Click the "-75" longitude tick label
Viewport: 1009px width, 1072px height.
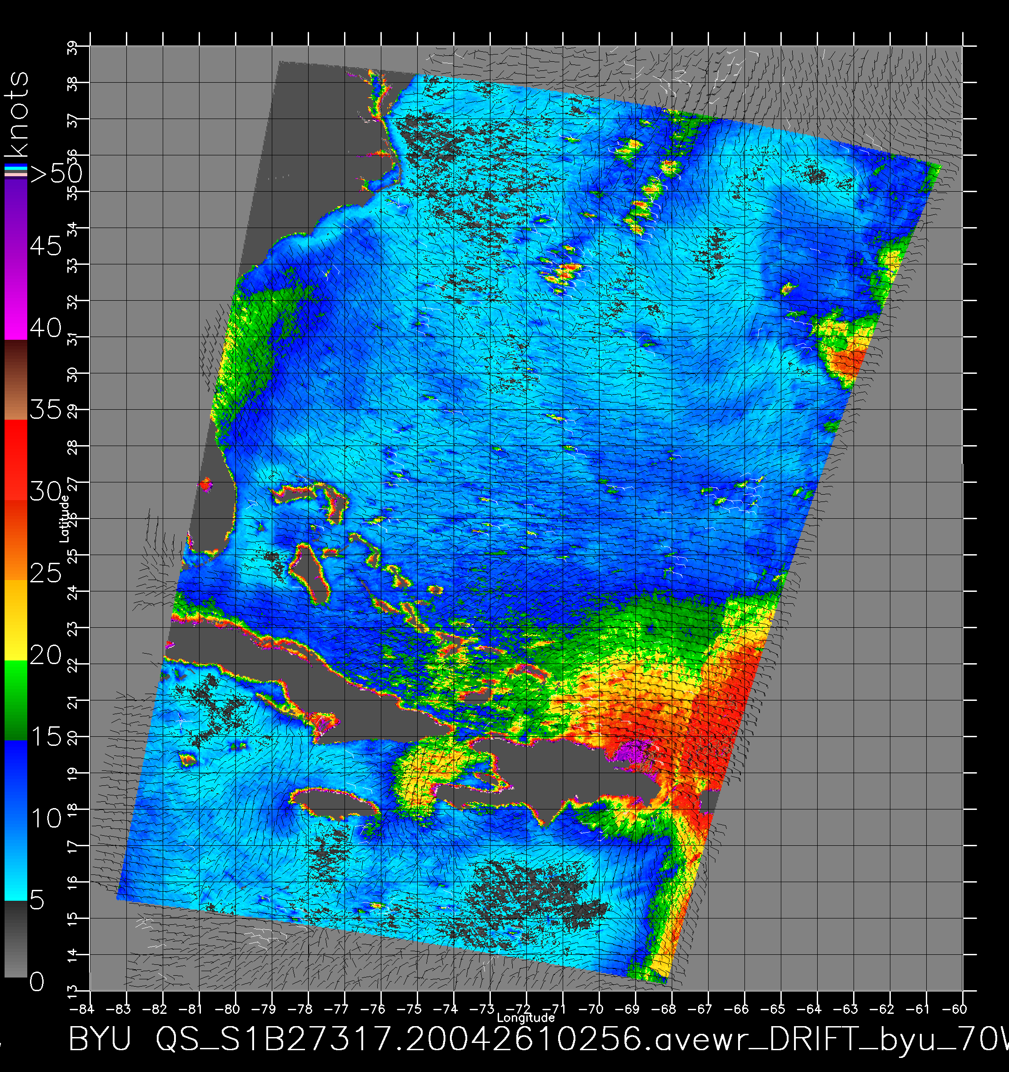[x=409, y=1009]
